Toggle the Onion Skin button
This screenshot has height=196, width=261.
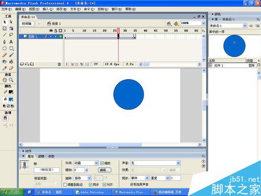click(72, 64)
